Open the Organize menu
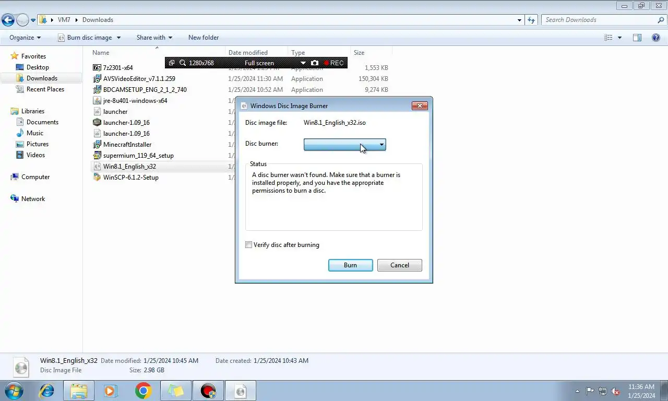Viewport: 668px width, 401px height. [x=25, y=38]
